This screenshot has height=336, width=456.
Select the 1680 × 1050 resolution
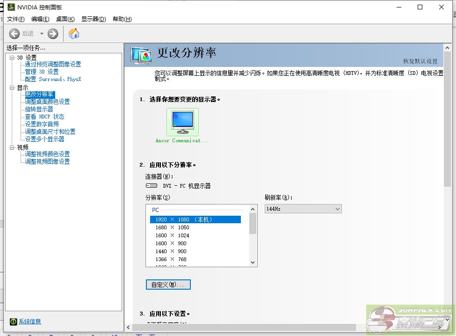173,227
